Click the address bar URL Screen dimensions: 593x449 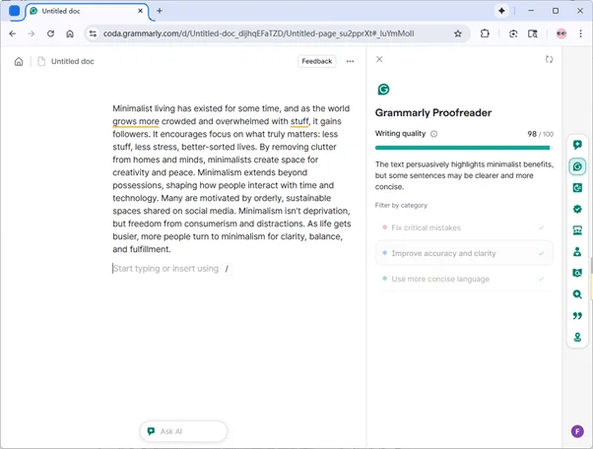click(259, 33)
